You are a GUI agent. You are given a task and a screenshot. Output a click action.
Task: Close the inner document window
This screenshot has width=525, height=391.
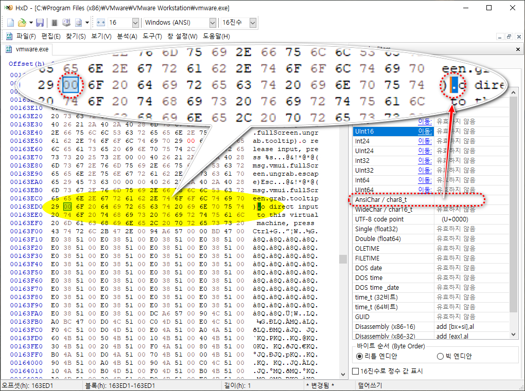tap(519, 36)
